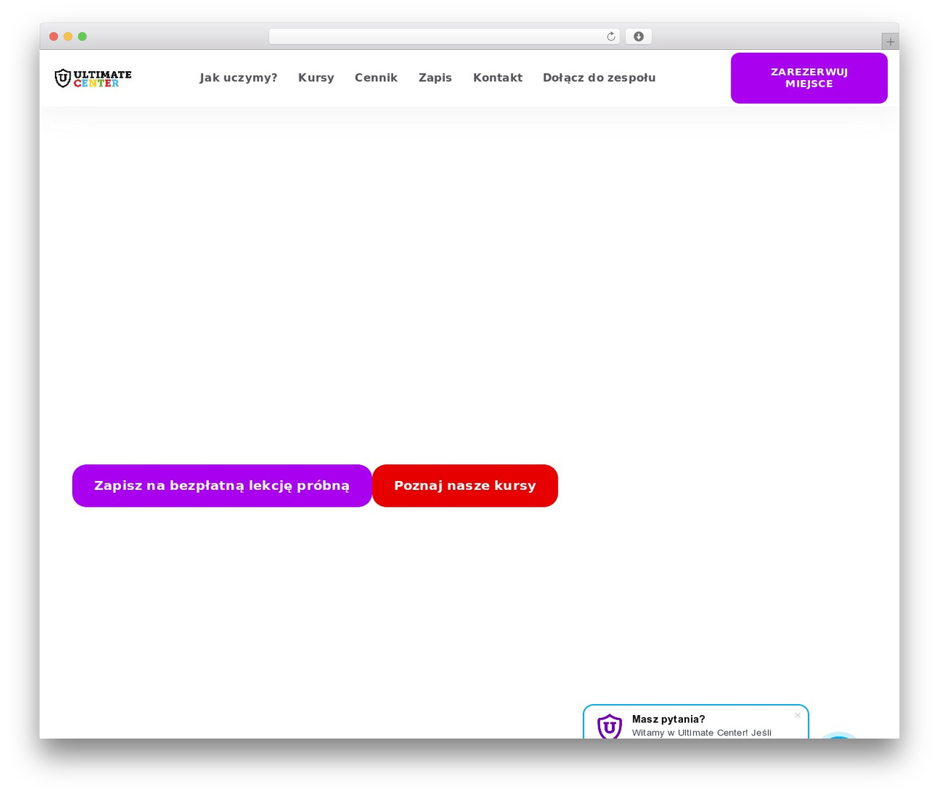Reload the page using the refresh icon

coord(611,37)
